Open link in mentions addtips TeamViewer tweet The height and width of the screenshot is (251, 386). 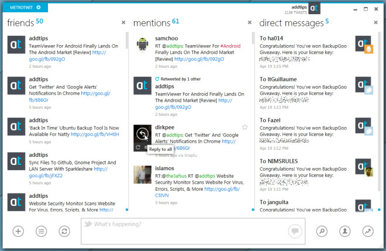click(x=173, y=107)
